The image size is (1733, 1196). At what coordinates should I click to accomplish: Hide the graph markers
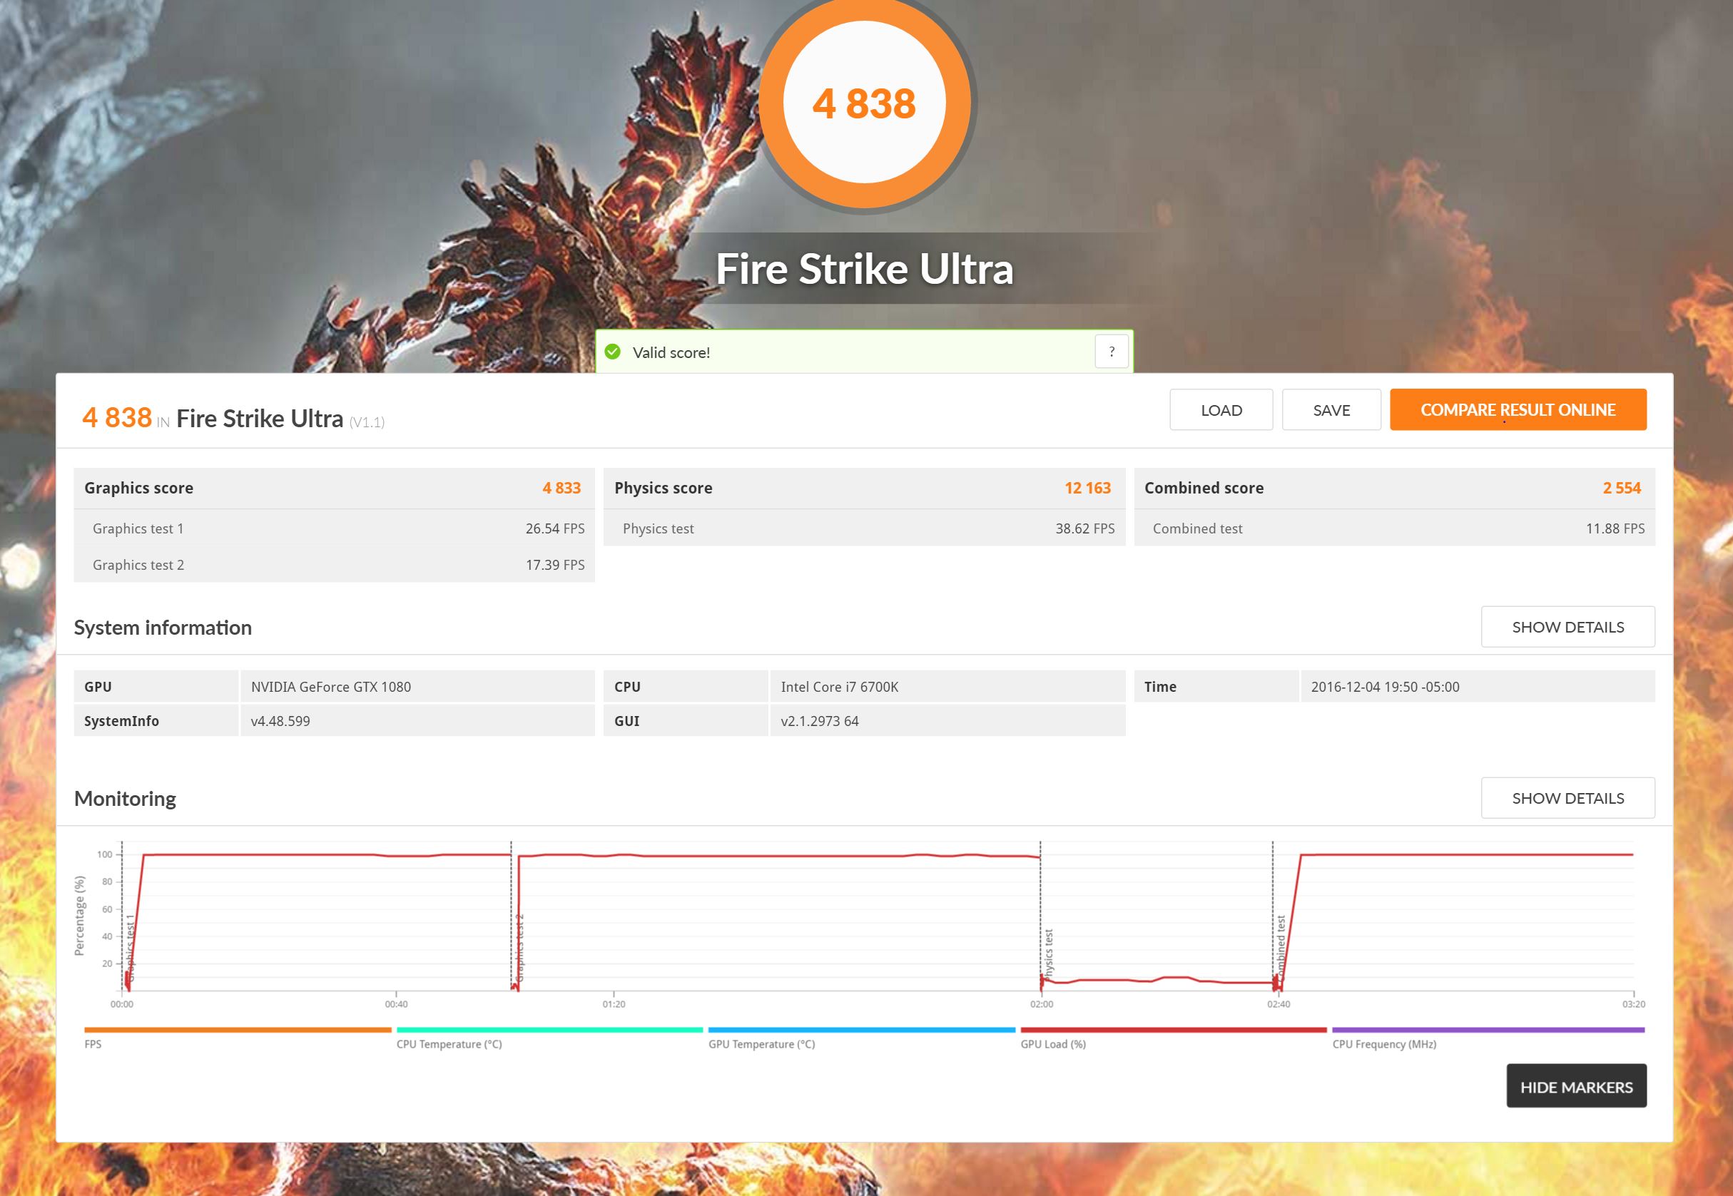pos(1575,1087)
